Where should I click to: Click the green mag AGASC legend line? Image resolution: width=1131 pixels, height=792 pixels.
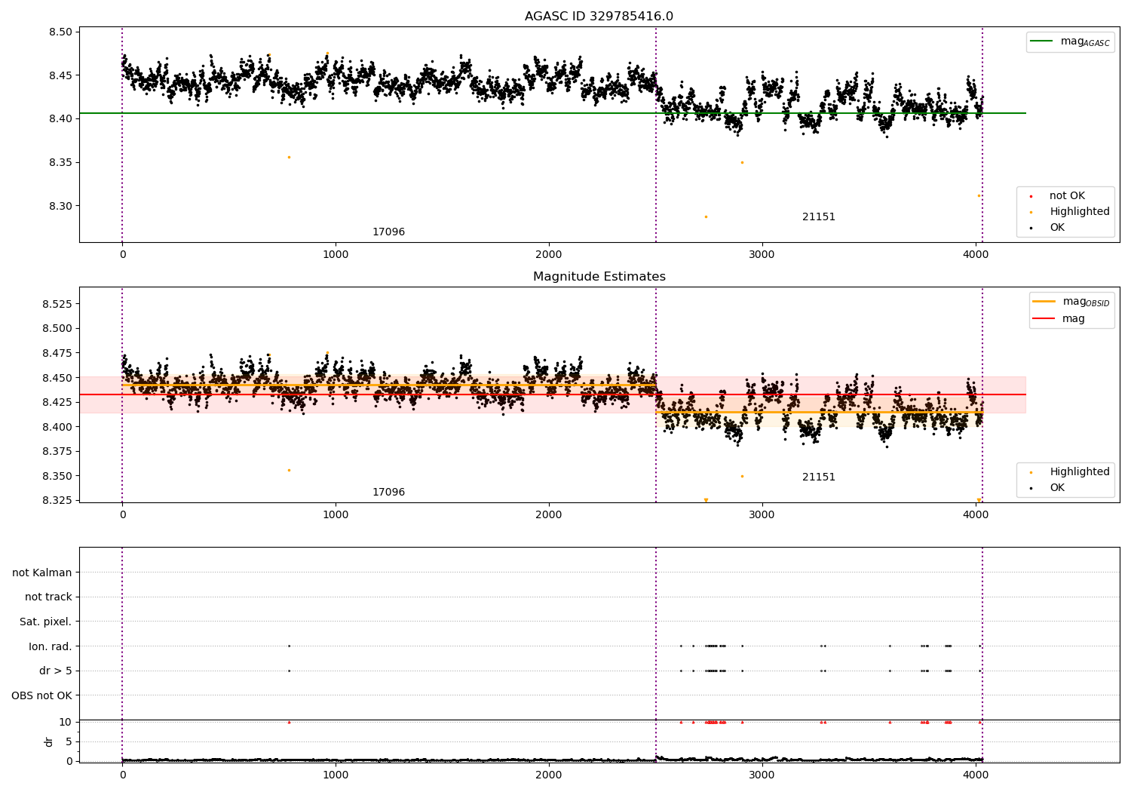(x=1044, y=41)
